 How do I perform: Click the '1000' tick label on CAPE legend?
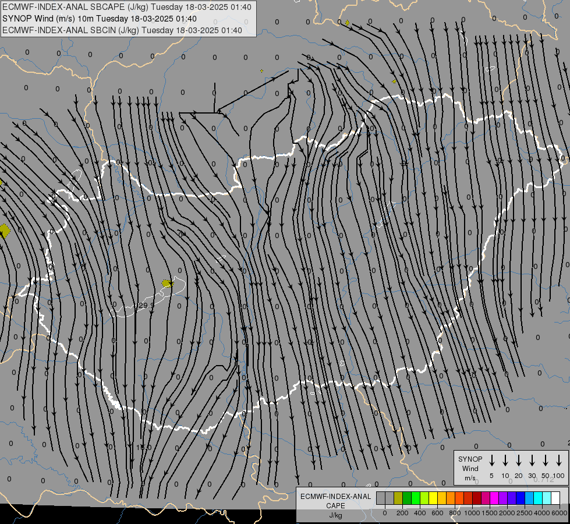pos(472,513)
